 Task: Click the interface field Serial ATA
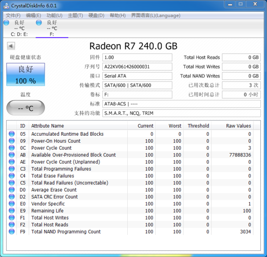[137, 76]
